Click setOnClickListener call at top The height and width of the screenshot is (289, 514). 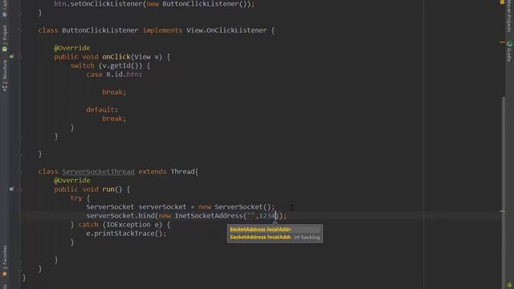[106, 4]
